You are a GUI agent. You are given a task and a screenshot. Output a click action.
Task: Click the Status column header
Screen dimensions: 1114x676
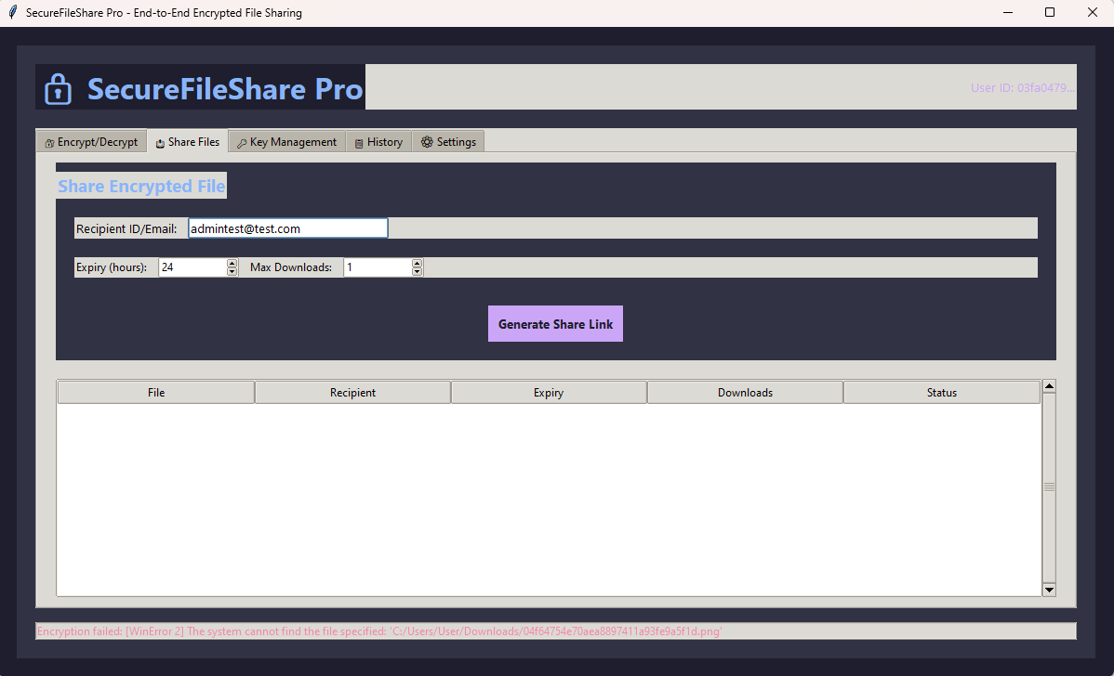[x=941, y=393]
